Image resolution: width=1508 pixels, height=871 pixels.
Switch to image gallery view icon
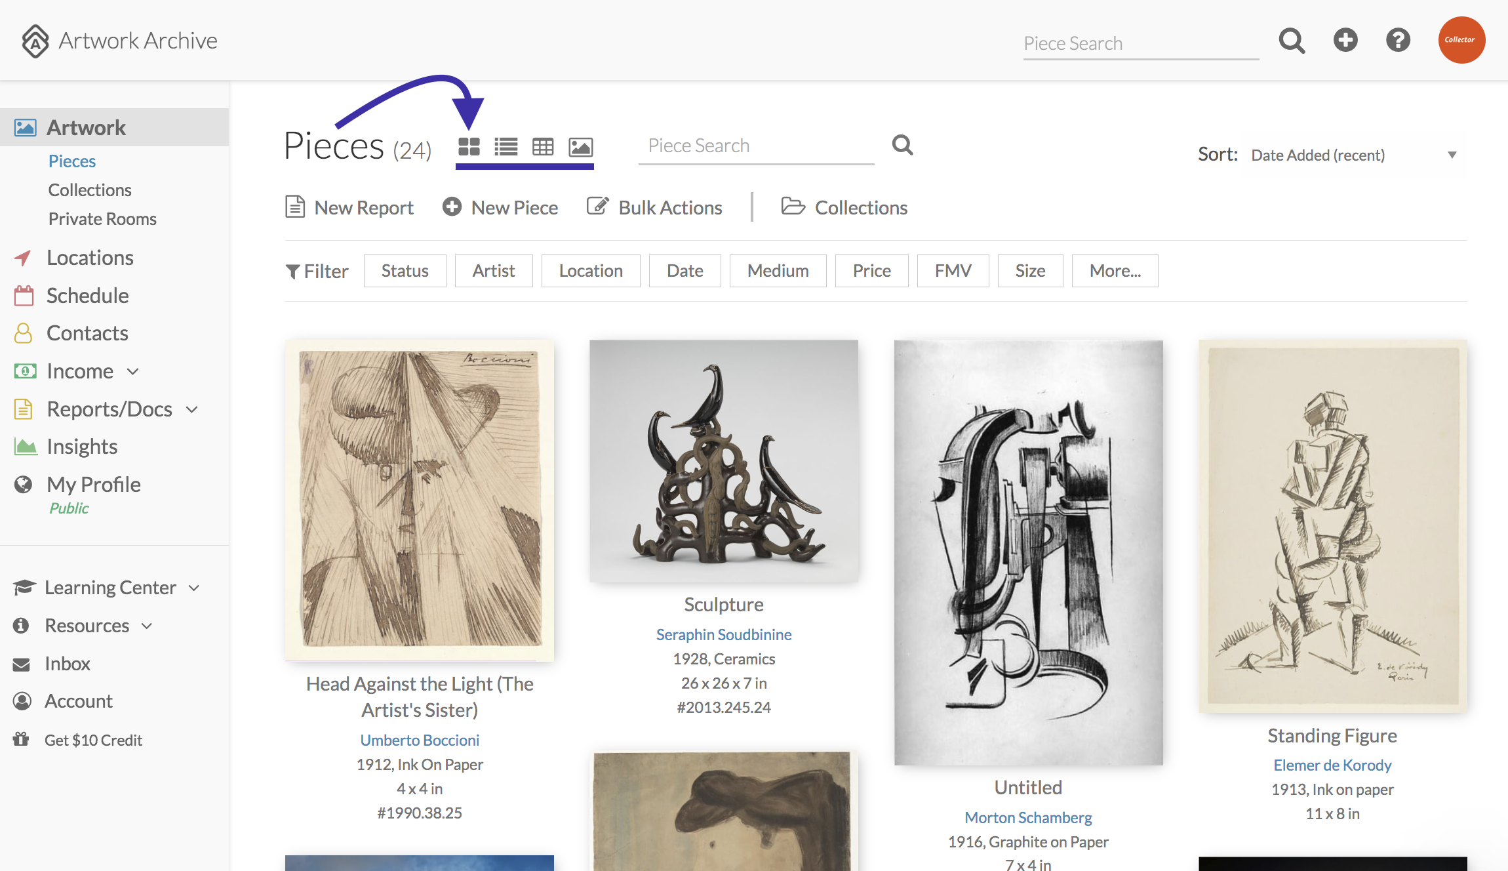click(x=580, y=146)
